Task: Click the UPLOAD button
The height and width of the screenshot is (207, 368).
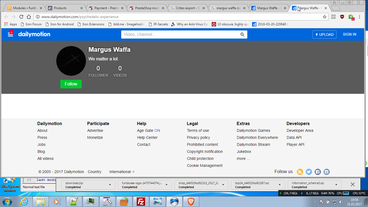Action: tap(324, 34)
